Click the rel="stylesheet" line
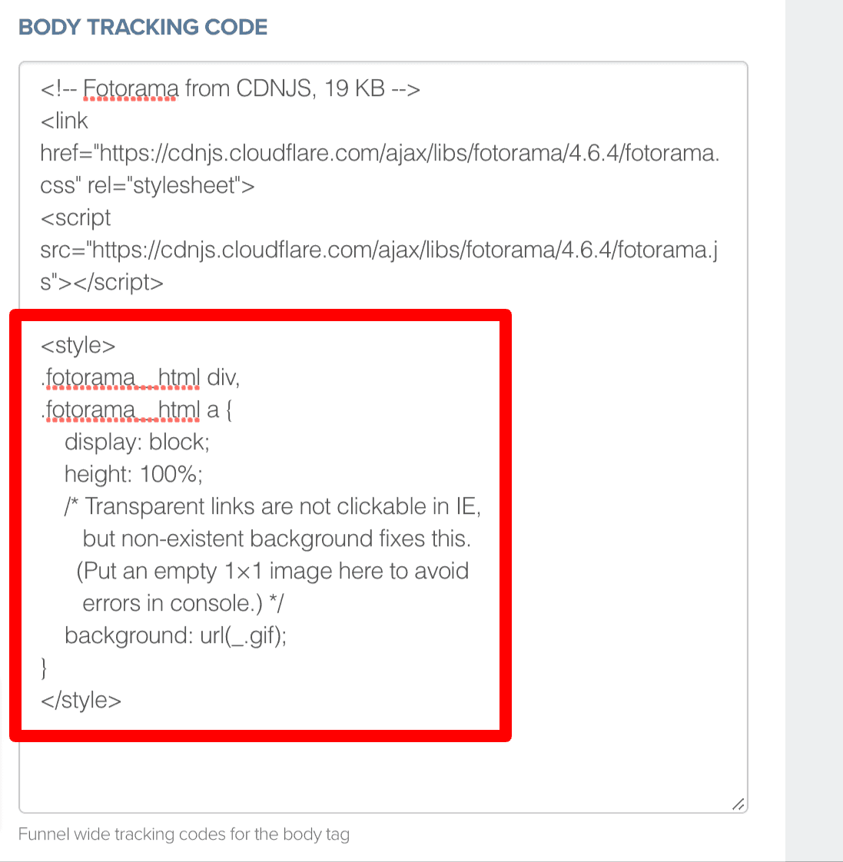Screen dimensions: 843x862 (x=148, y=185)
